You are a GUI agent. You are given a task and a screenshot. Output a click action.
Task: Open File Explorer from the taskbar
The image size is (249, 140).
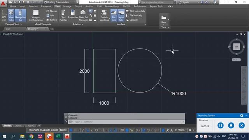click(22, 136)
